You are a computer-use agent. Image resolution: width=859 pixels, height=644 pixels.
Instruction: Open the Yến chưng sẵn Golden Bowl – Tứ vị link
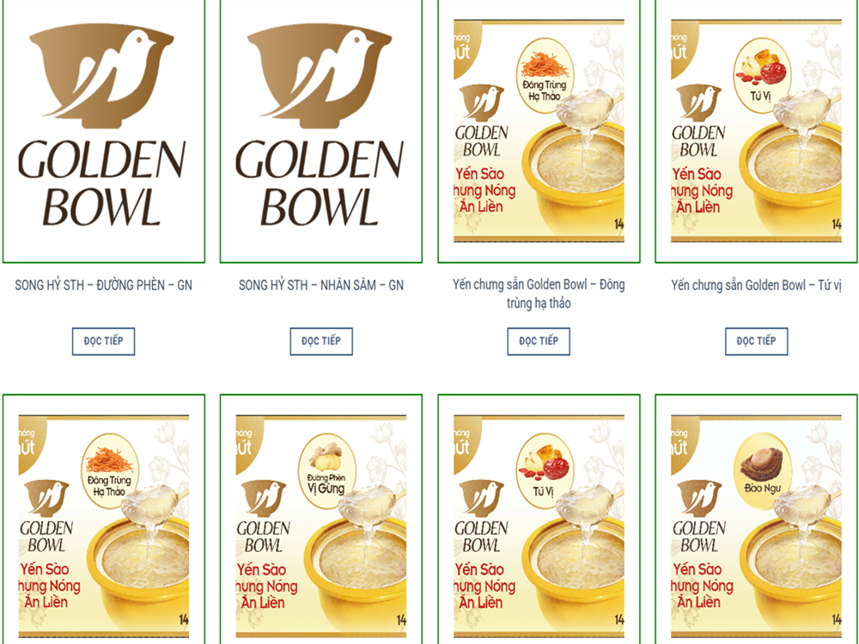pyautogui.click(x=756, y=285)
